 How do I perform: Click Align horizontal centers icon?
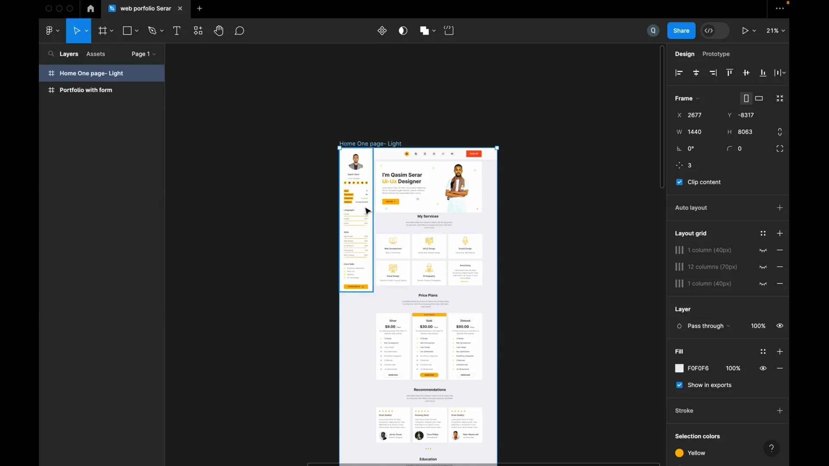pyautogui.click(x=696, y=73)
